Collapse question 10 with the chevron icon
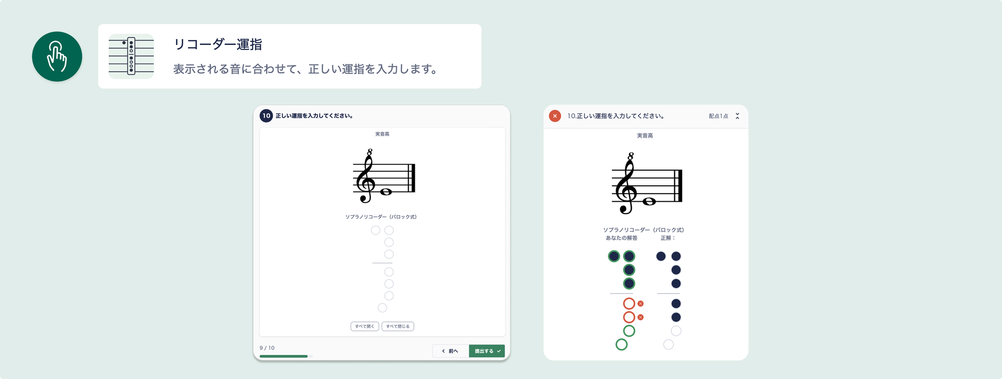 click(737, 116)
